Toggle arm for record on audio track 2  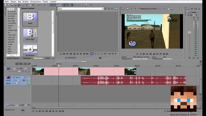[x=23, y=80]
